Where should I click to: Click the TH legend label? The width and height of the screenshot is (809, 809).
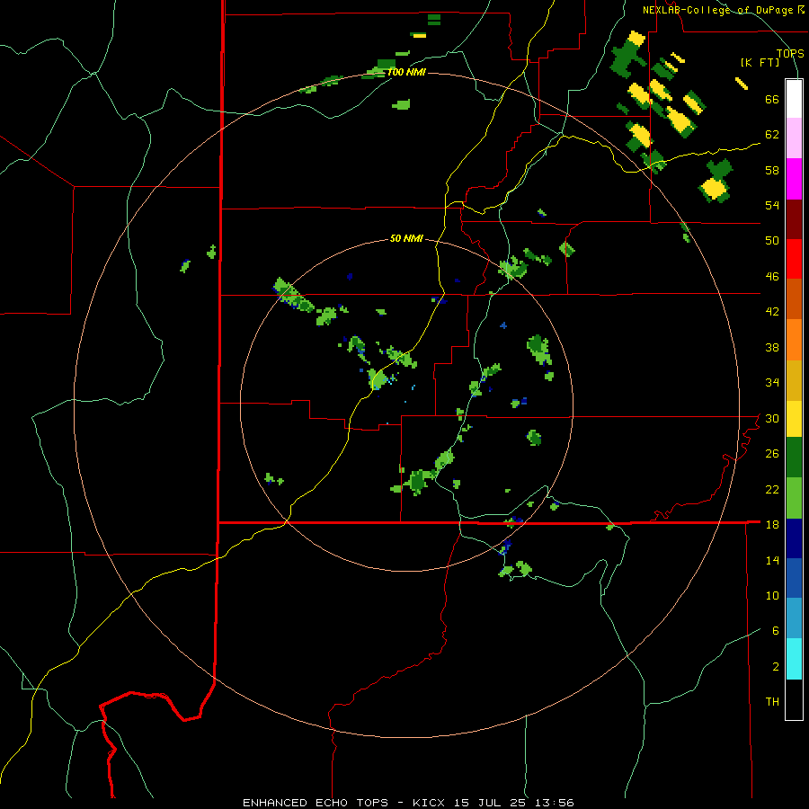pos(772,702)
